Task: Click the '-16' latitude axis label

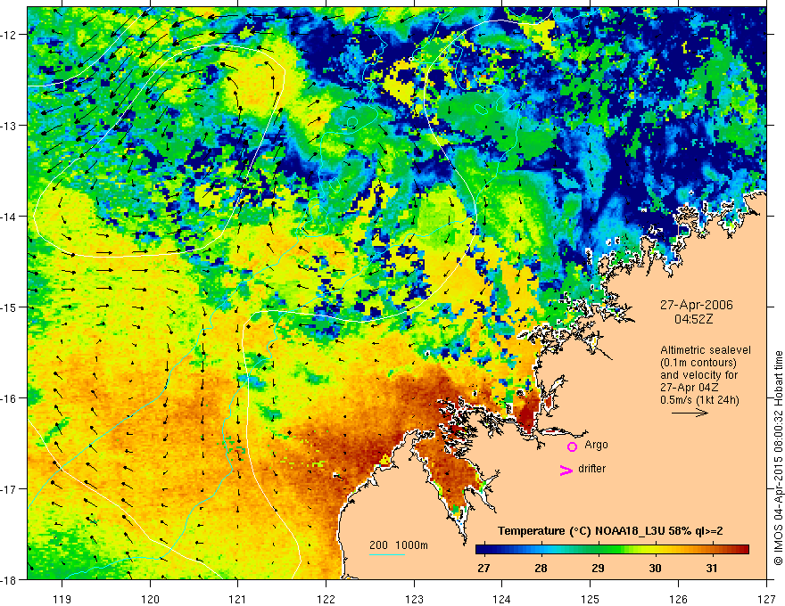Action: click(x=10, y=398)
